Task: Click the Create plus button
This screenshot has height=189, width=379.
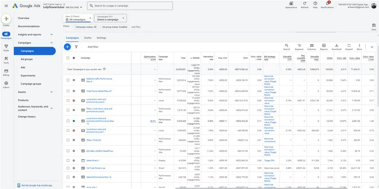Action: pos(6,19)
